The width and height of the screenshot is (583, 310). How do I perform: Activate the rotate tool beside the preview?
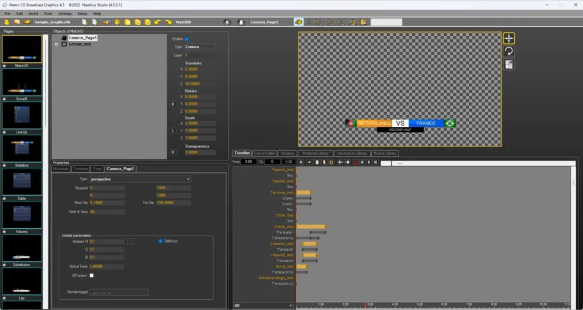pyautogui.click(x=508, y=51)
